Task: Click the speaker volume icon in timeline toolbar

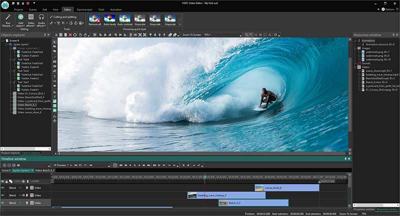Action: coord(91,165)
